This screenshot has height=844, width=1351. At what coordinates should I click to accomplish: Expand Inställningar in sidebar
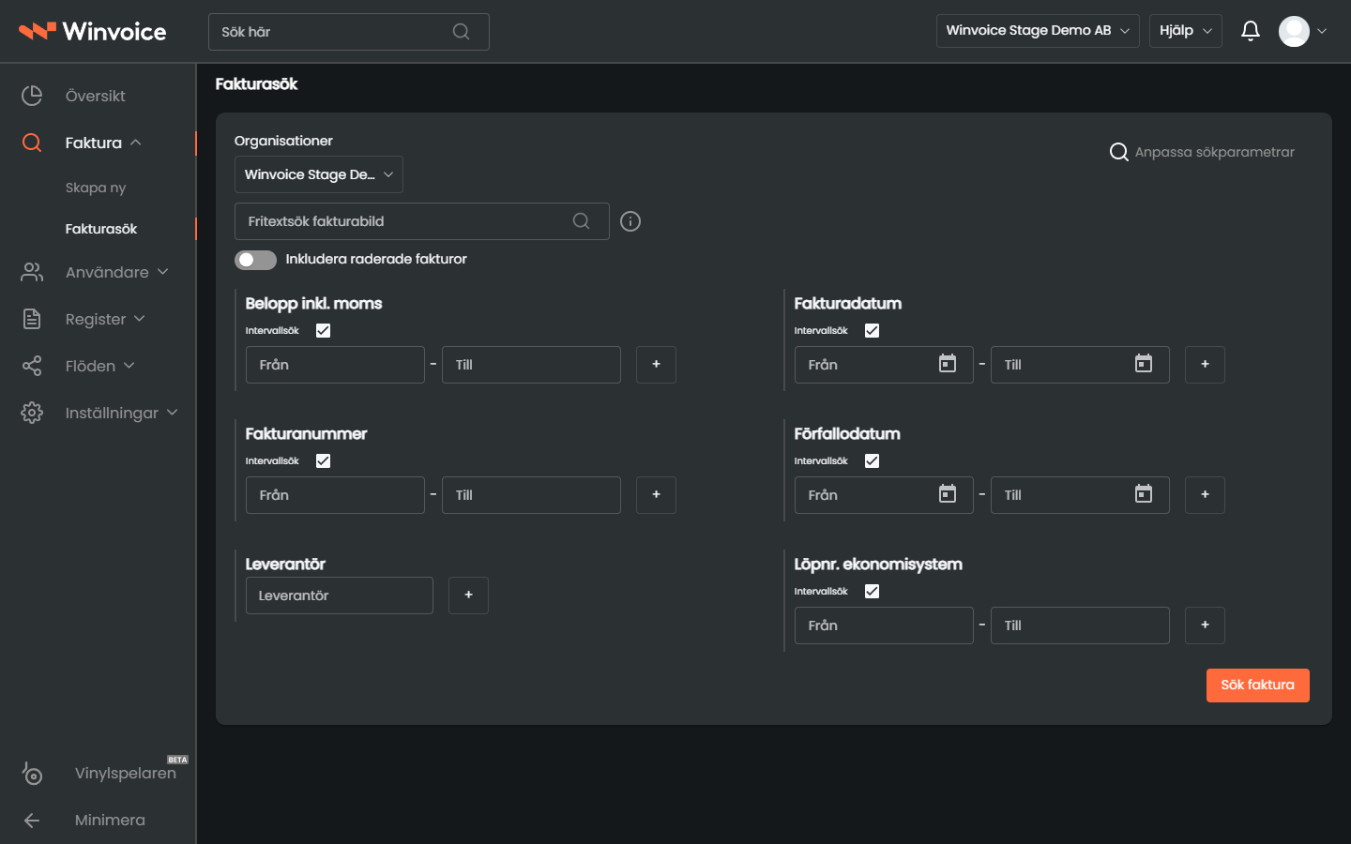(98, 413)
